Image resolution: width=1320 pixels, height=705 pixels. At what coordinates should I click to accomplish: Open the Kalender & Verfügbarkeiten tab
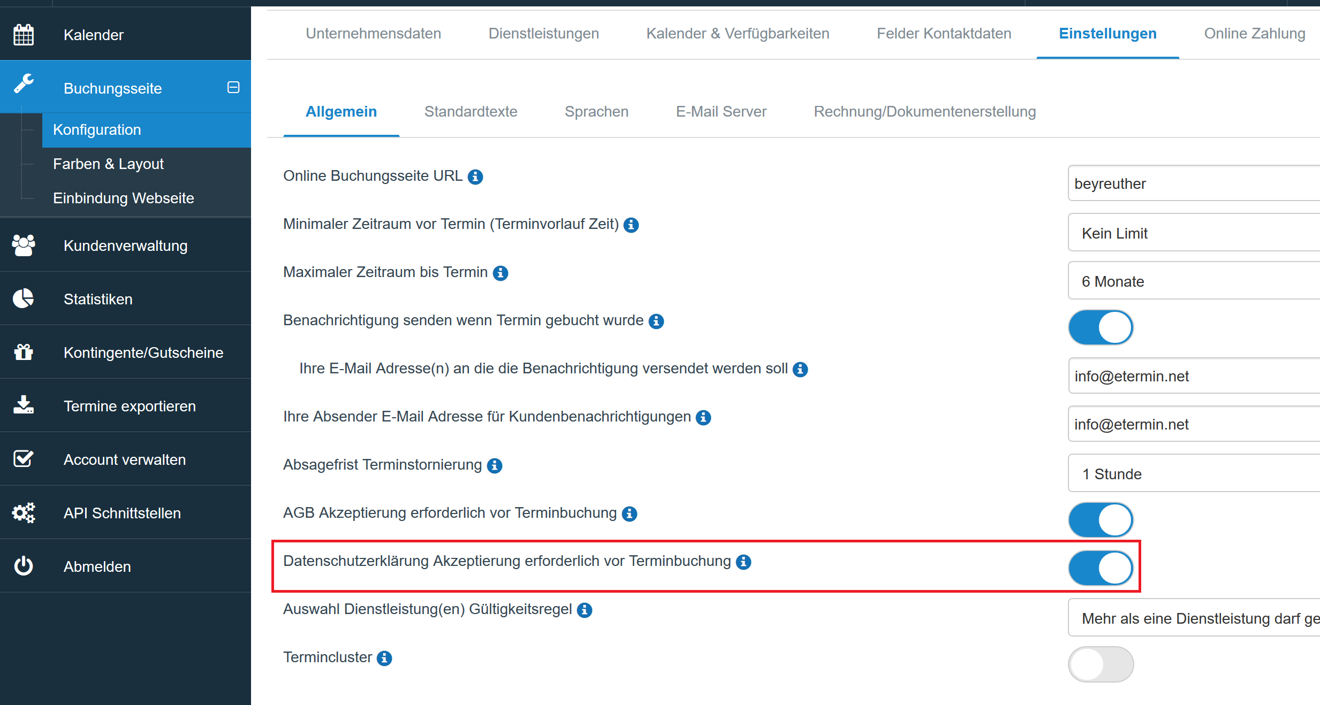coord(738,33)
